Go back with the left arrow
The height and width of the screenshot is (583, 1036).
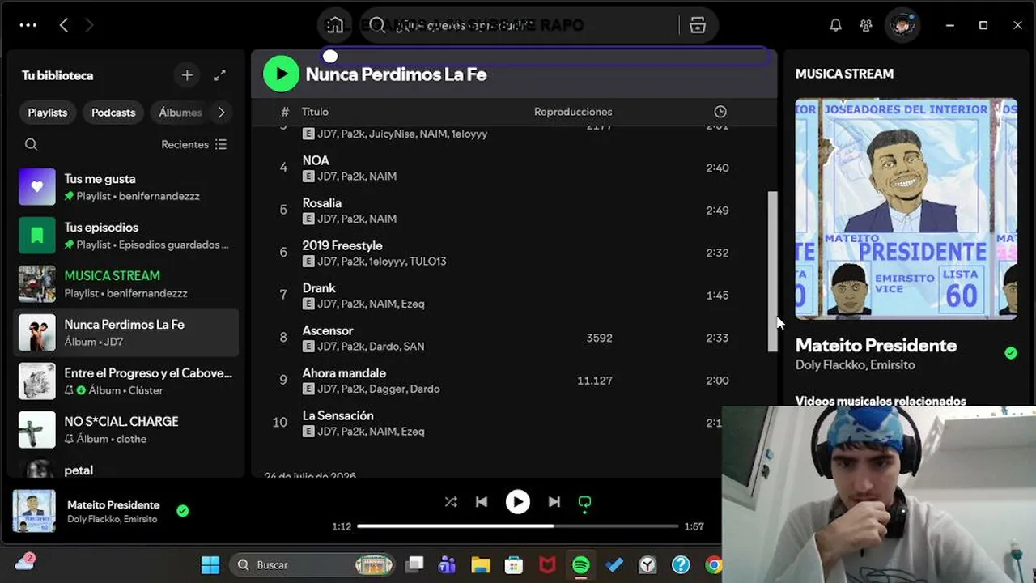point(64,25)
